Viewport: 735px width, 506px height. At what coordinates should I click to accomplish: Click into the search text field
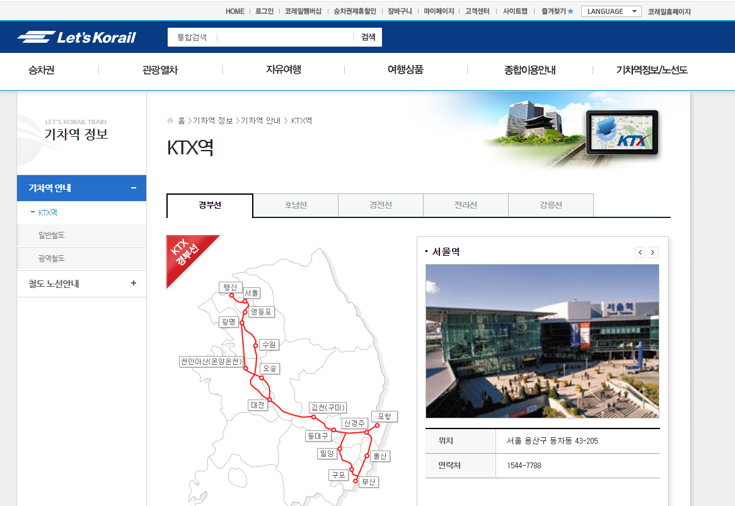tap(285, 37)
